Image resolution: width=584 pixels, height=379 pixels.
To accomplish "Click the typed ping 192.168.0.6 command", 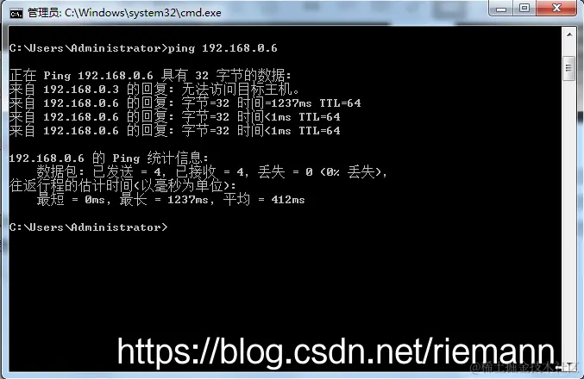I will tap(223, 48).
